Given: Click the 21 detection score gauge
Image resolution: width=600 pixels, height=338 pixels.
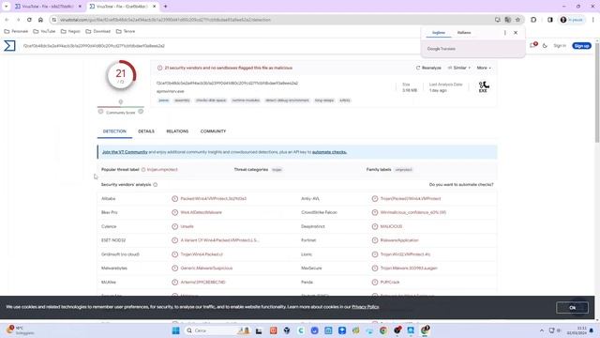Looking at the screenshot, I should pyautogui.click(x=121, y=75).
